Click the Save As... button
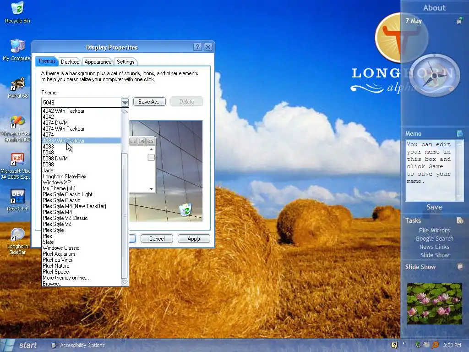The height and width of the screenshot is (352, 469). [149, 102]
